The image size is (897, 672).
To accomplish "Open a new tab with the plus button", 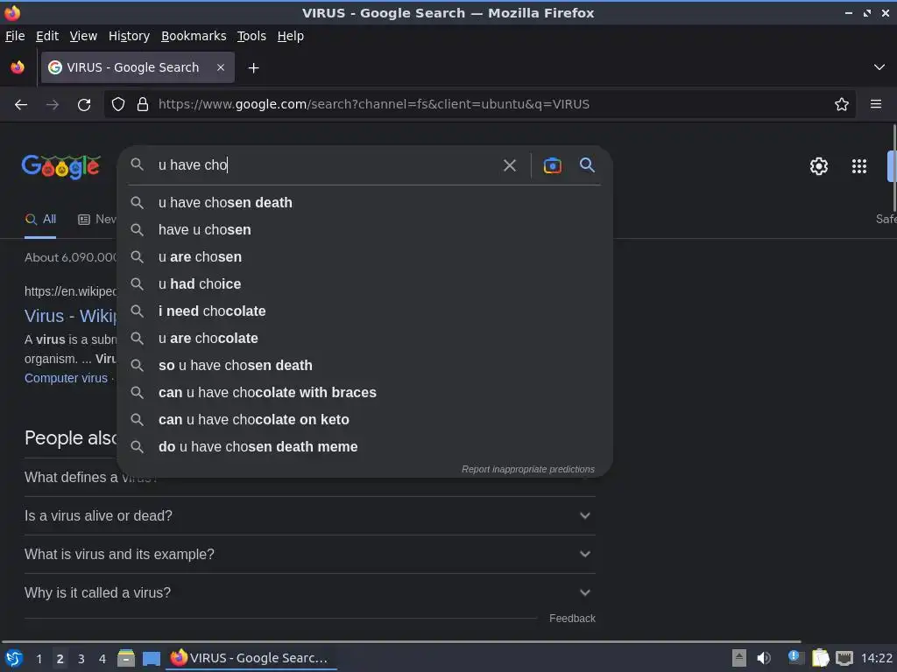I will pyautogui.click(x=253, y=68).
